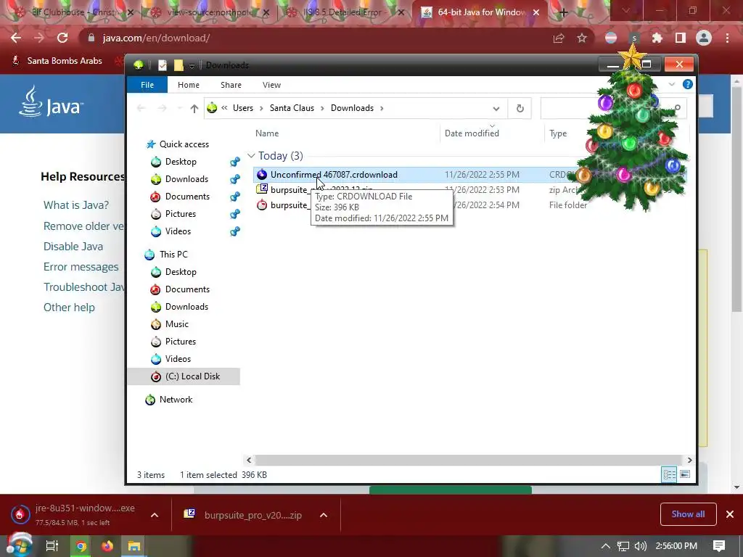Open the Share ribbon tab
The height and width of the screenshot is (557, 743).
pos(231,85)
